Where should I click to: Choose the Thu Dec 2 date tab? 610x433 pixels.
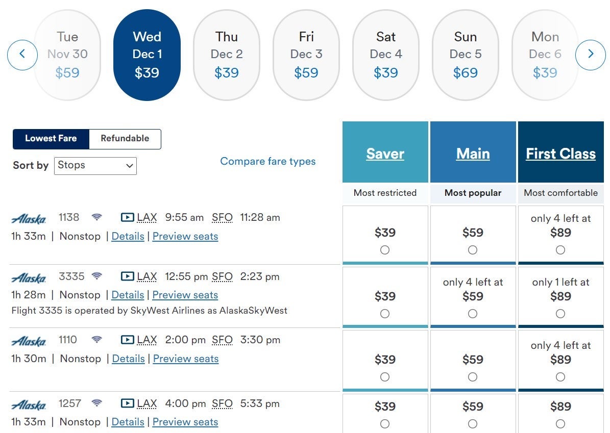tap(226, 55)
